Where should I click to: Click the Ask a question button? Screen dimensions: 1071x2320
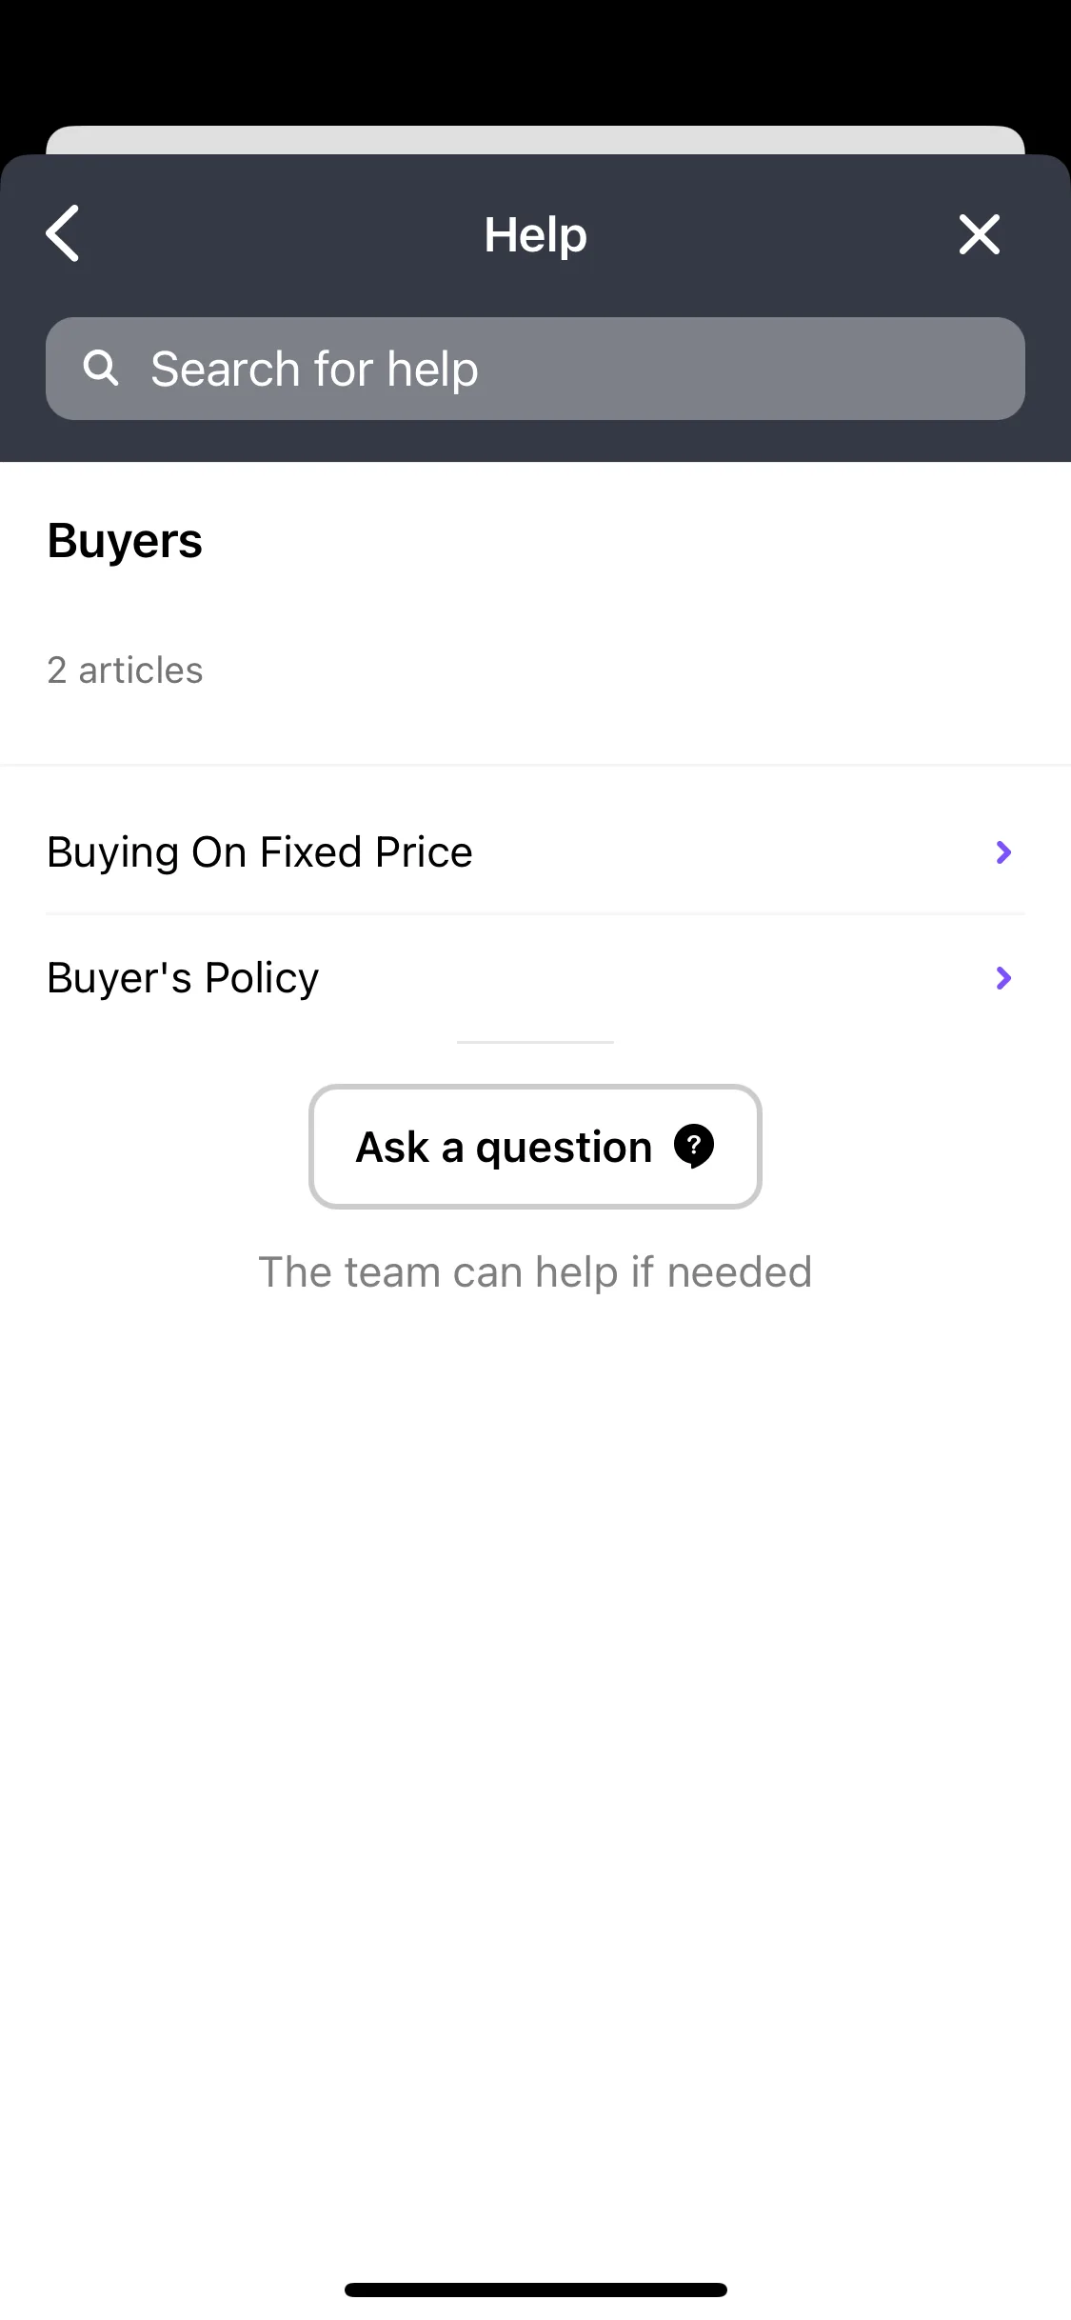pyautogui.click(x=535, y=1147)
